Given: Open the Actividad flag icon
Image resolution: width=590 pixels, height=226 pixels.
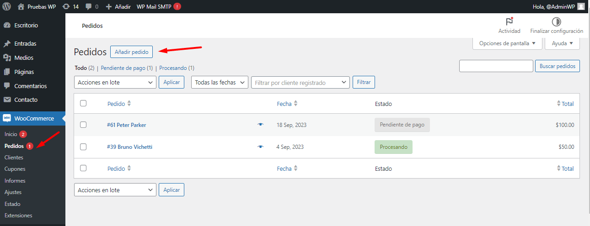Looking at the screenshot, I should click(x=509, y=21).
